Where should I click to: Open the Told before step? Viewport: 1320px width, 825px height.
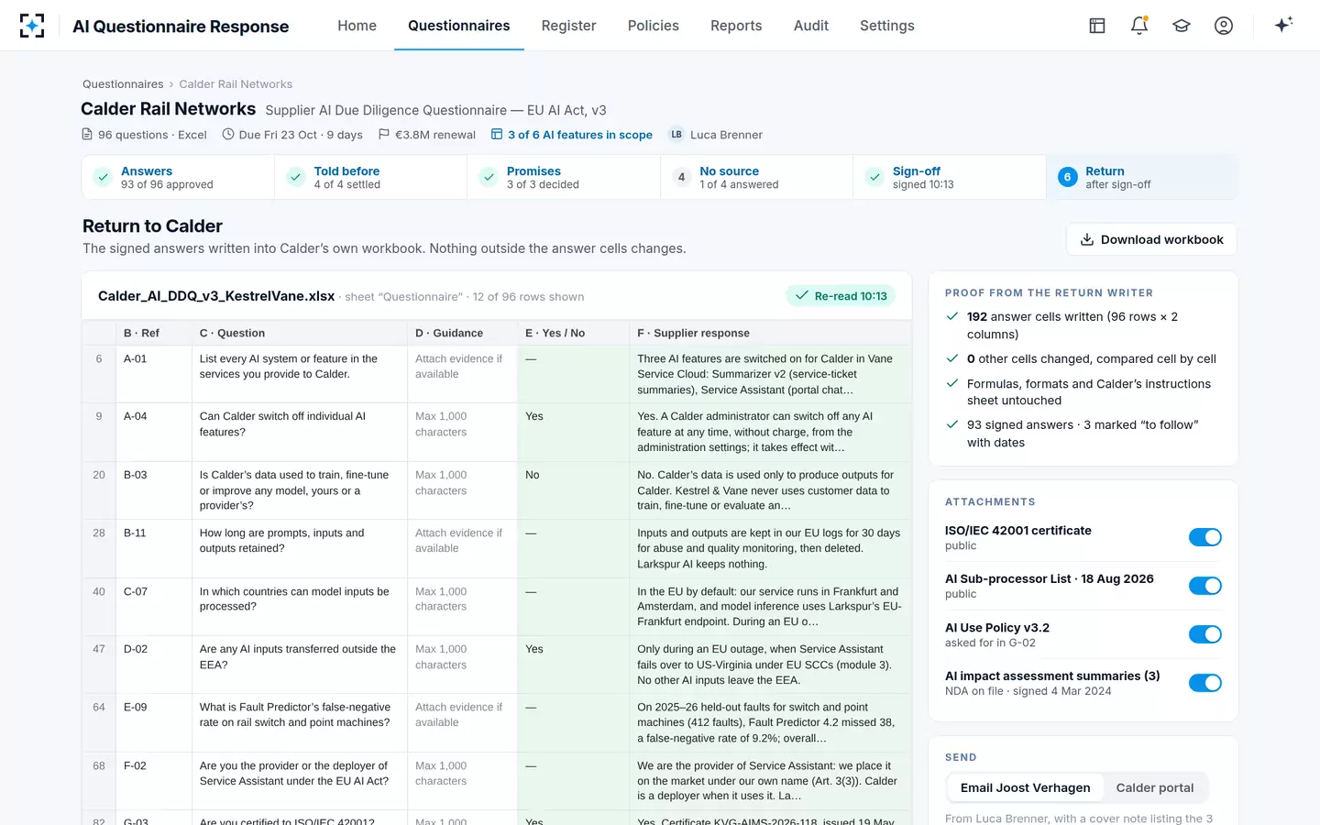[x=371, y=177]
